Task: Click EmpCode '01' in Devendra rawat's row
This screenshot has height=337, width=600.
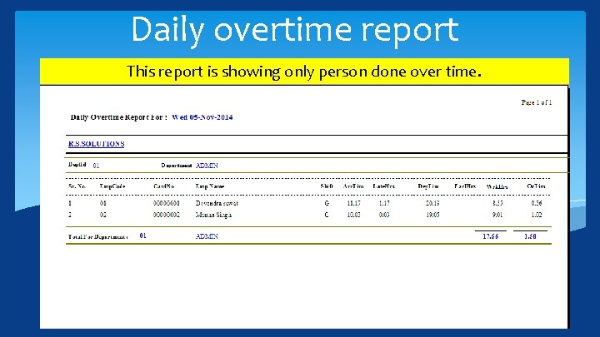Action: tap(103, 203)
